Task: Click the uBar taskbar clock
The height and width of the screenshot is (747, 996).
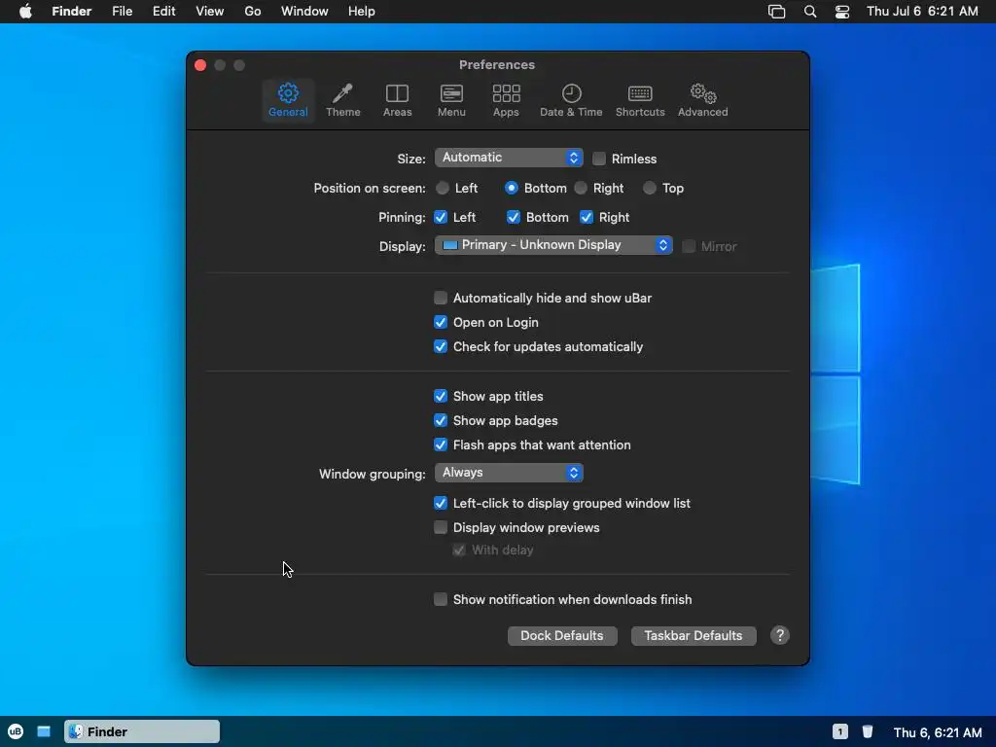Action: (938, 732)
